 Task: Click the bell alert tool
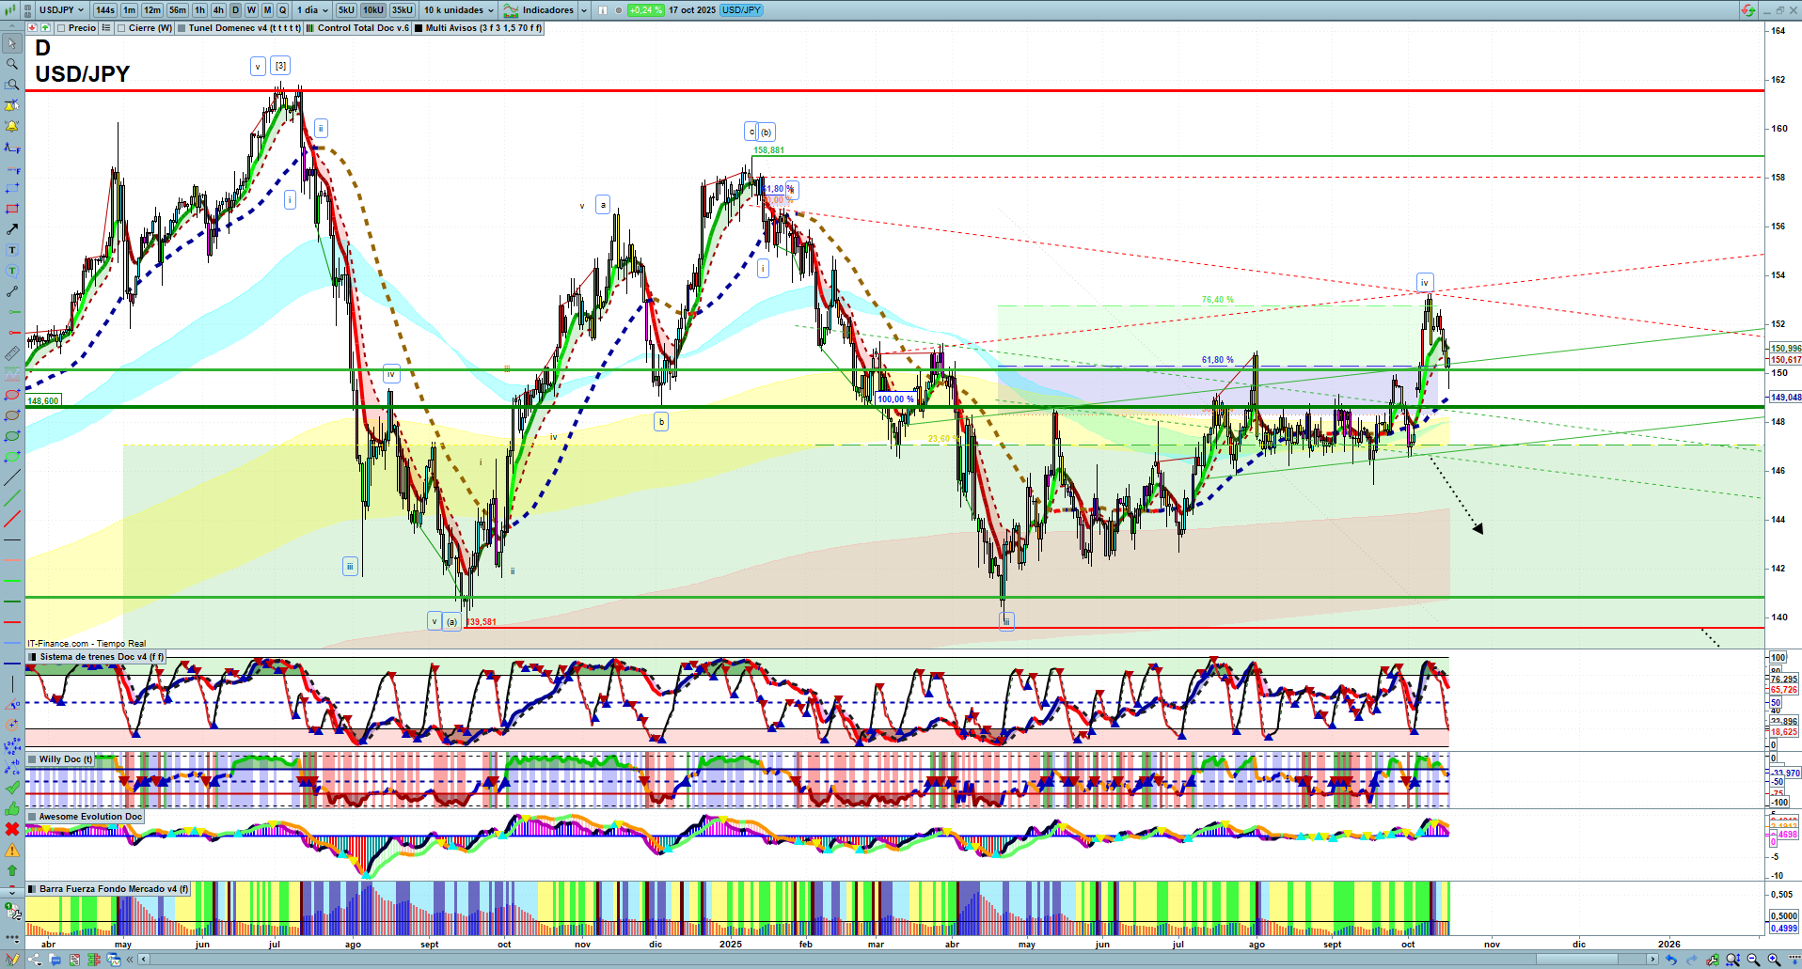coord(12,126)
